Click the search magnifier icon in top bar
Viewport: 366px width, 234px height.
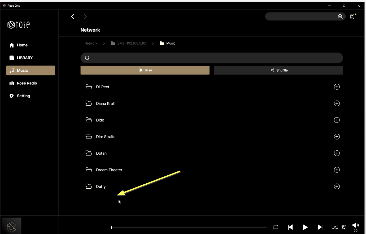click(340, 16)
